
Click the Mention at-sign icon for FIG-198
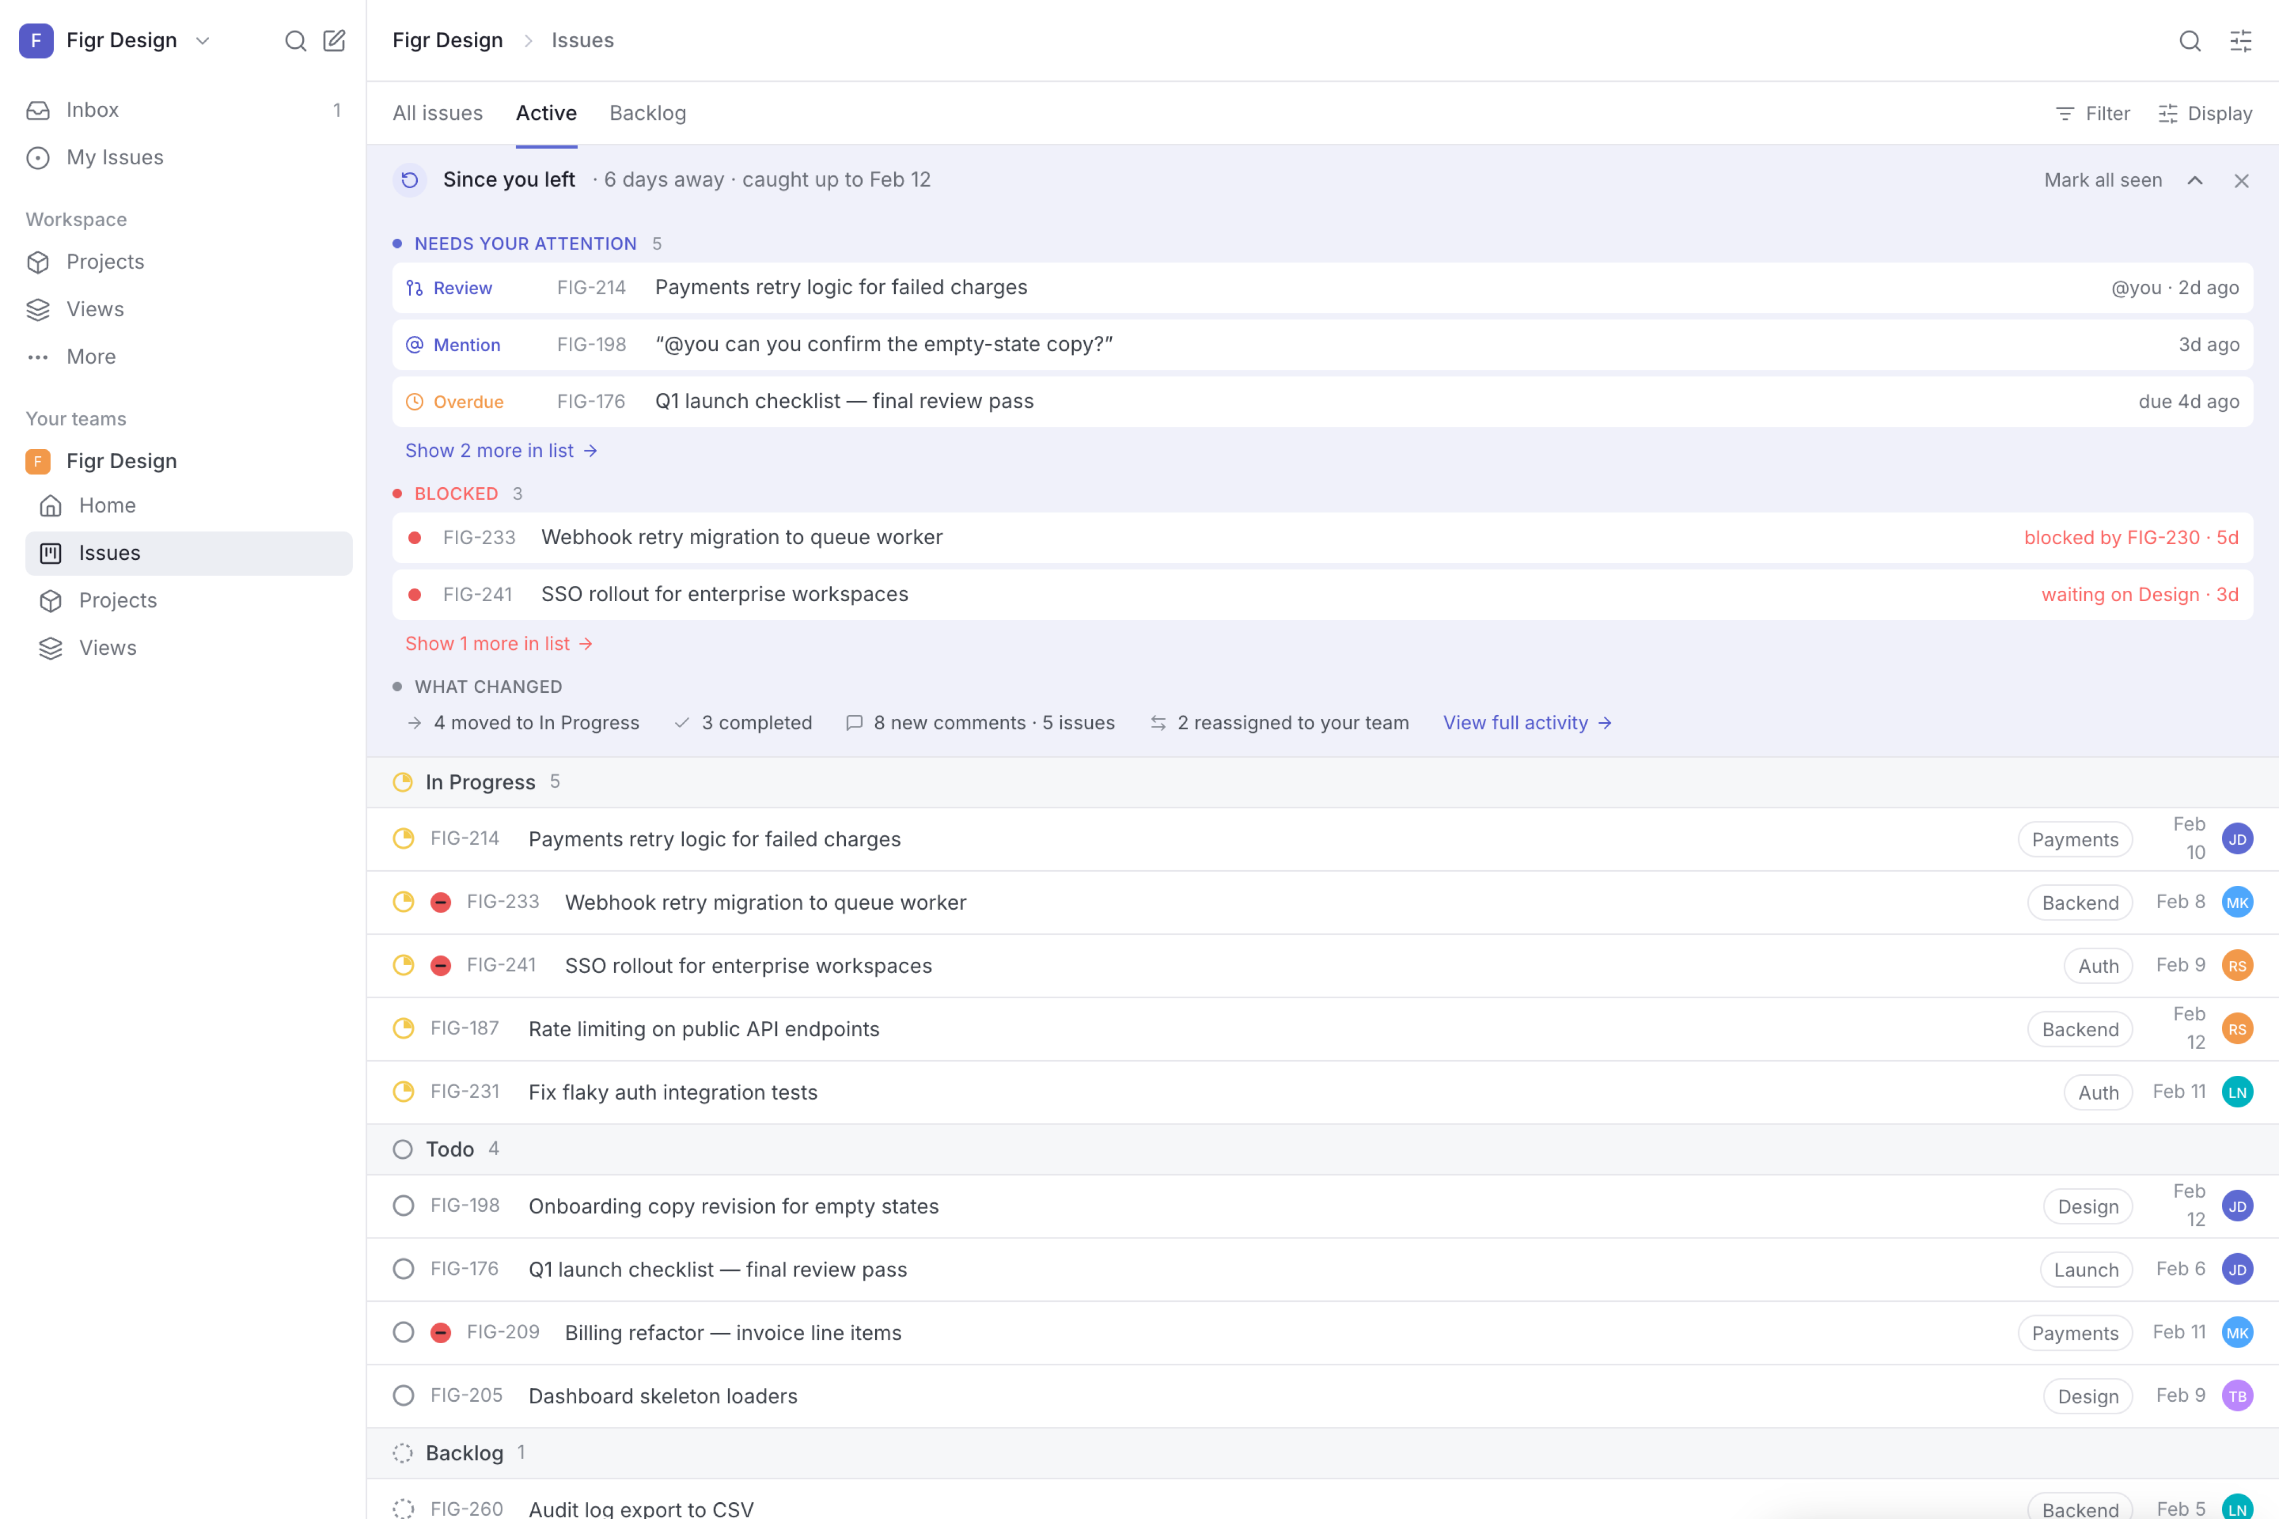(415, 345)
